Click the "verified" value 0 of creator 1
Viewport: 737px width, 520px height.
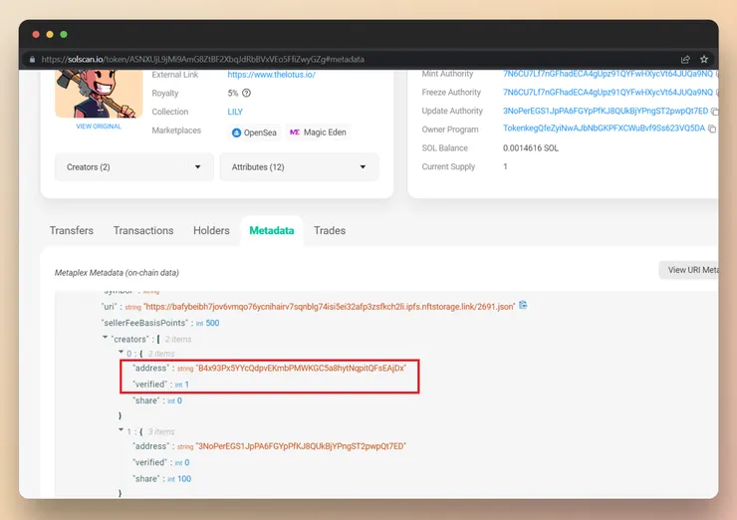[186, 462]
